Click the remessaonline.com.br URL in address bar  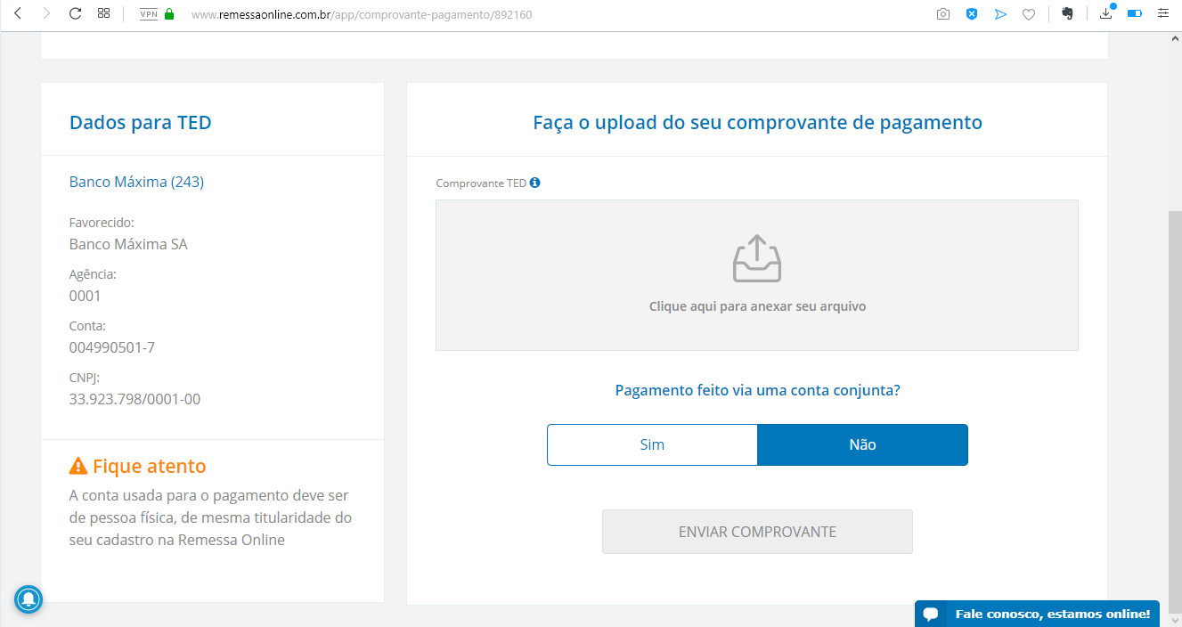[x=362, y=14]
